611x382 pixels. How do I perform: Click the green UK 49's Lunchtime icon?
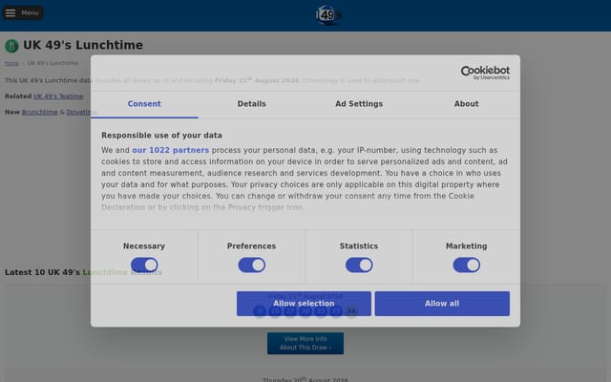tap(11, 46)
